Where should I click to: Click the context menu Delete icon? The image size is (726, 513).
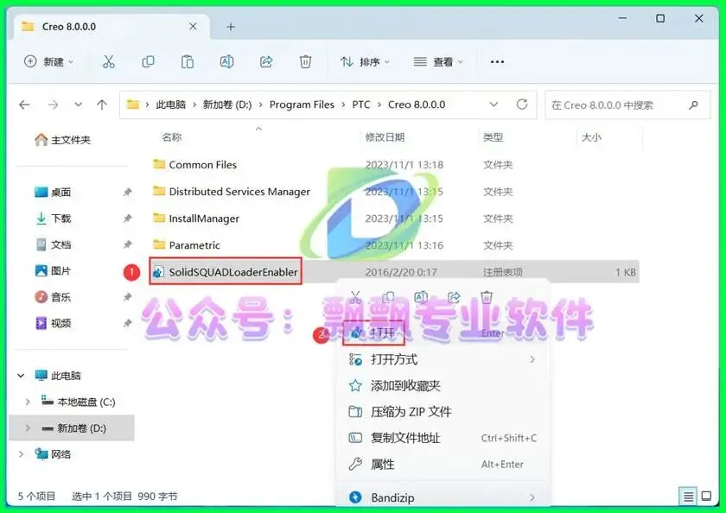click(x=486, y=297)
